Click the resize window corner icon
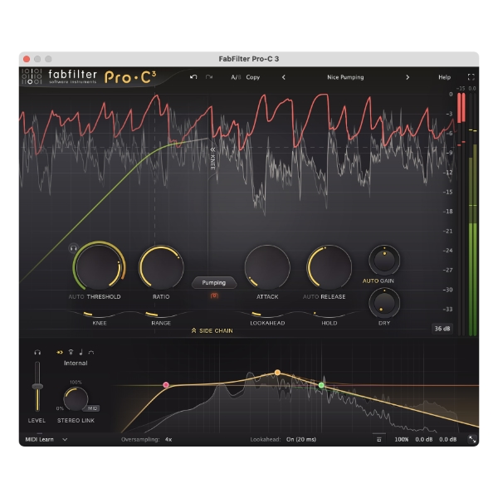Screen dimensions: 498x498 pos(472,440)
